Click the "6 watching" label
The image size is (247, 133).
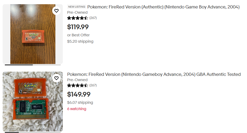pos(77,109)
